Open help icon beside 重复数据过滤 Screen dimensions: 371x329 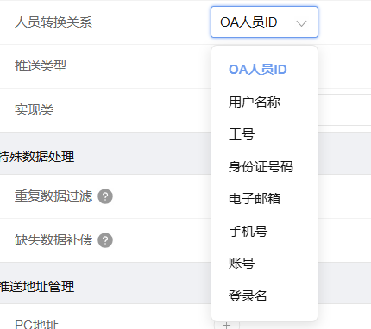coord(105,196)
